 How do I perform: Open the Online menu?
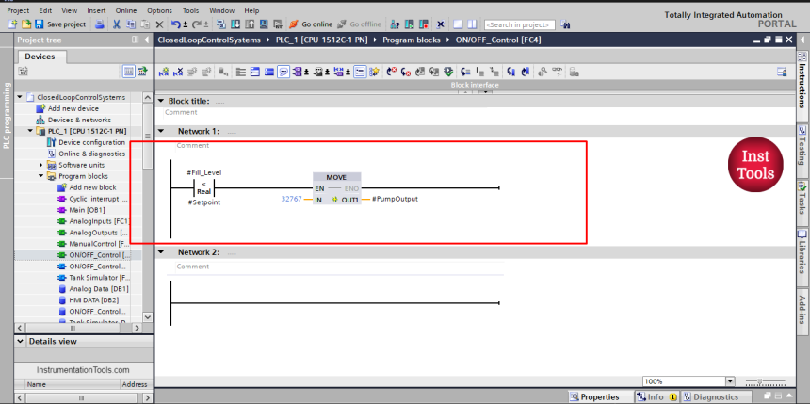click(126, 10)
